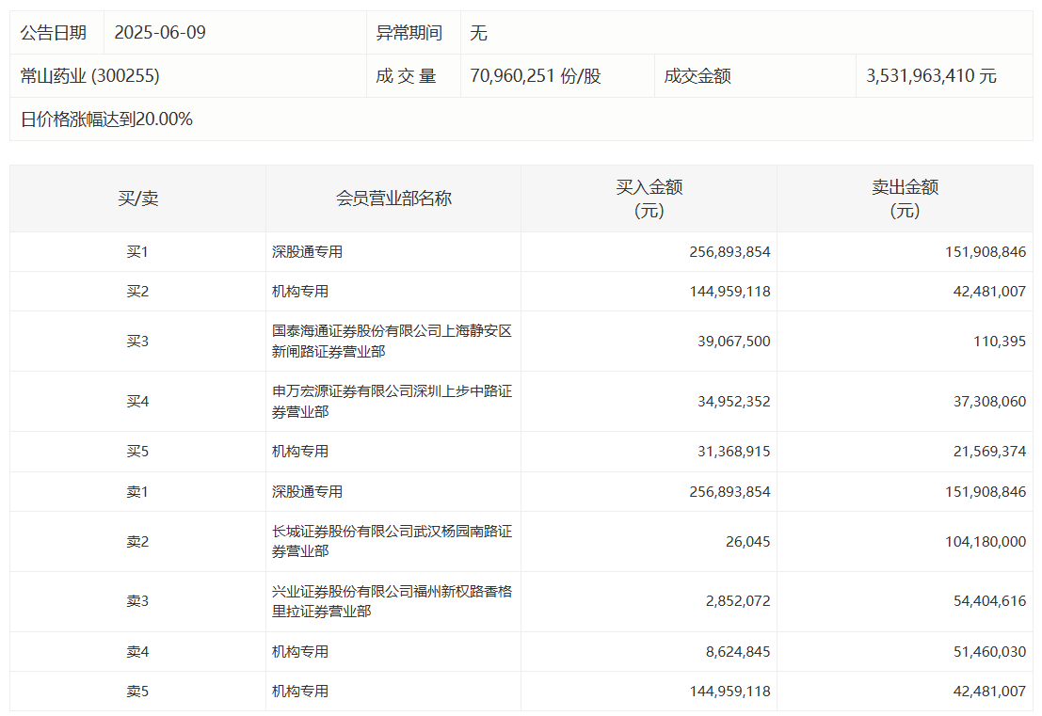This screenshot has width=1042, height=716.
Task: Open the 兴业证券 福州新权路 branch entry
Action: click(392, 601)
